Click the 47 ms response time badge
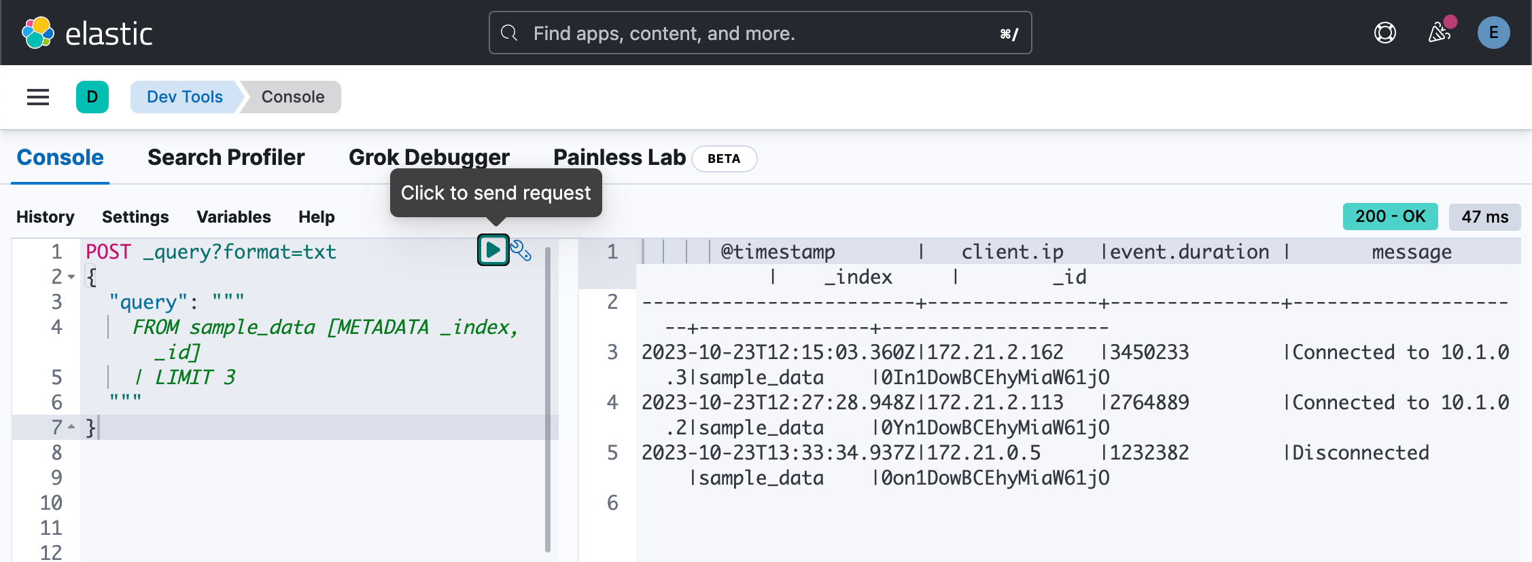 coord(1485,217)
